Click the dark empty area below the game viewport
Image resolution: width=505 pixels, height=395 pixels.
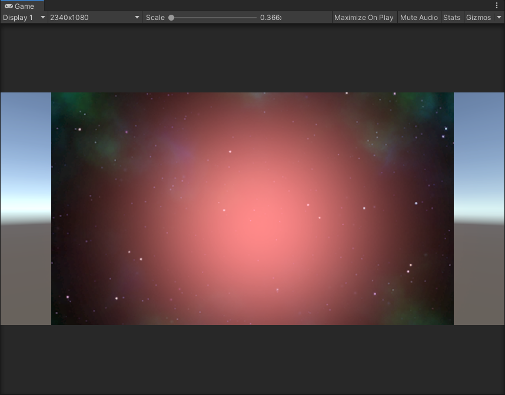tap(252, 359)
